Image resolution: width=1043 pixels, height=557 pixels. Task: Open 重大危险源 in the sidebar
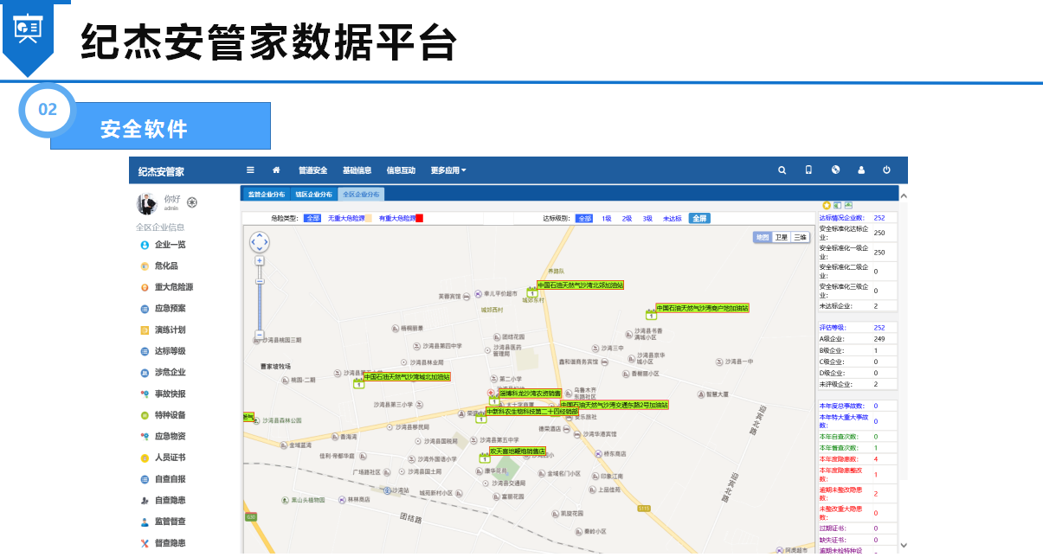(x=174, y=287)
